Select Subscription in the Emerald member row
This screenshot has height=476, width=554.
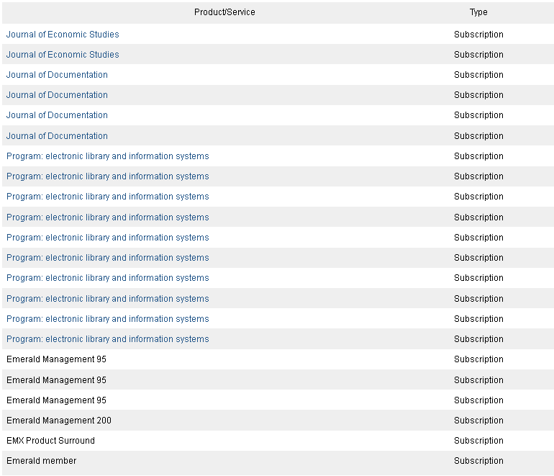(x=478, y=460)
